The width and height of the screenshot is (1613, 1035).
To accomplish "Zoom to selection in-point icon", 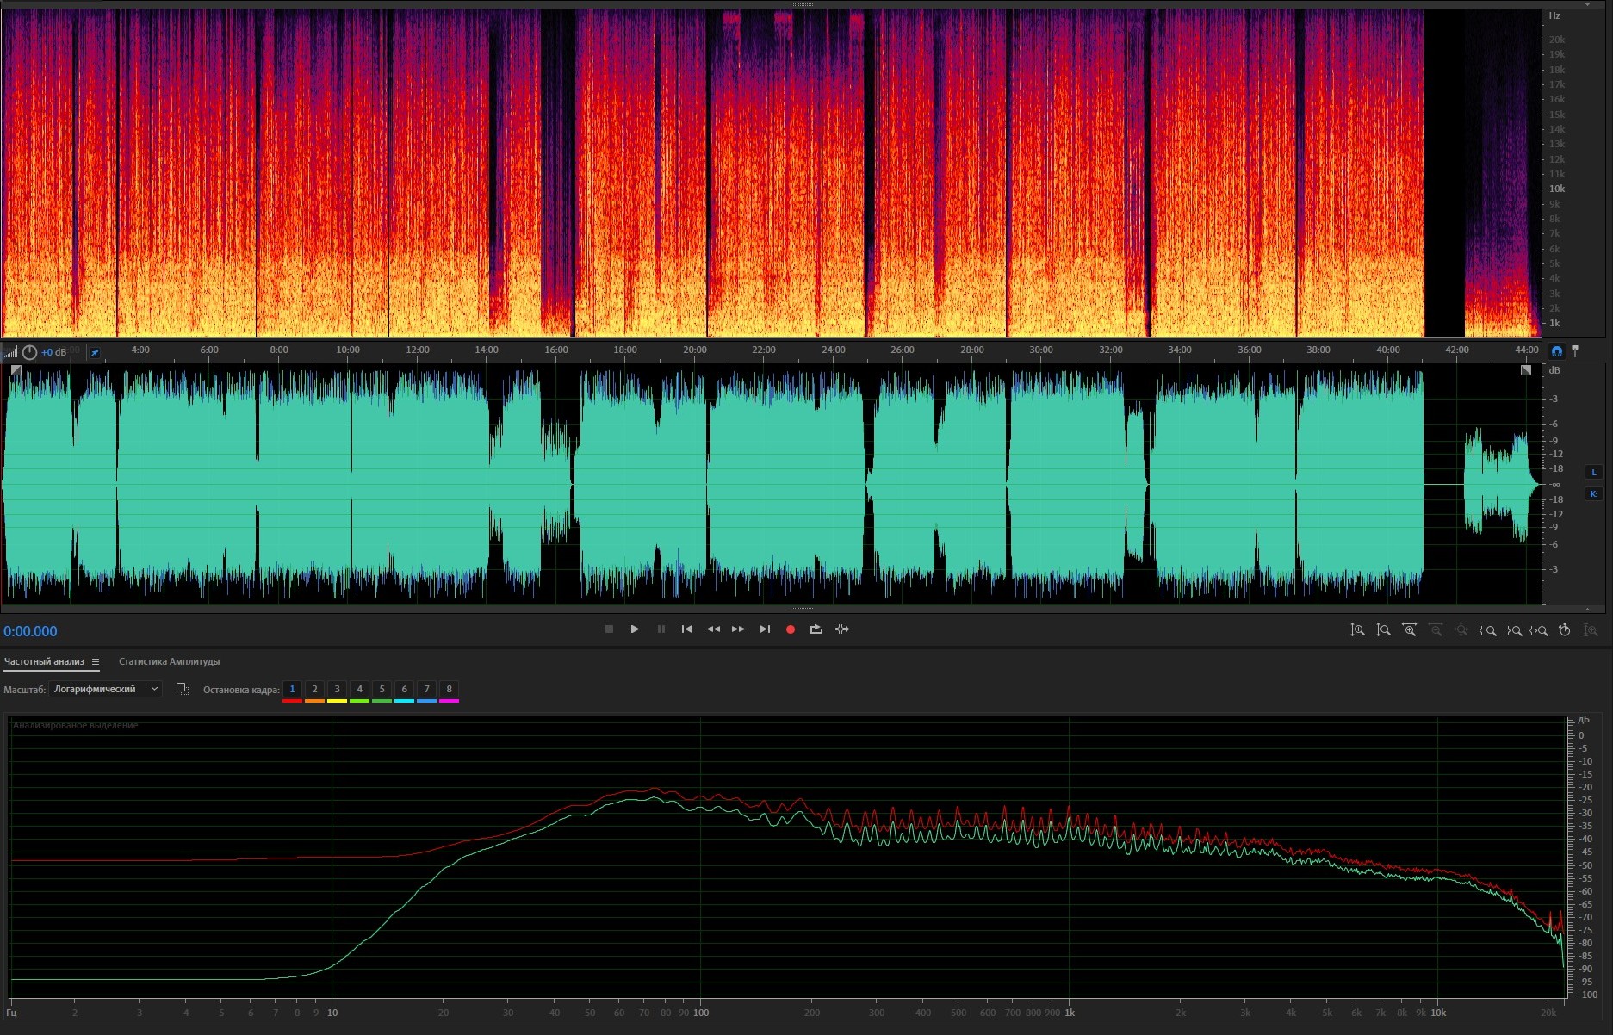I will point(1487,630).
